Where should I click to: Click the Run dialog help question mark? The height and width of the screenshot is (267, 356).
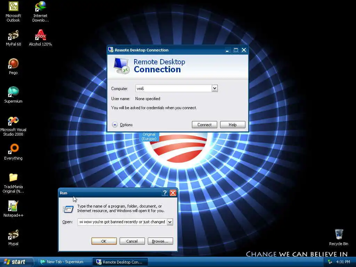click(165, 193)
